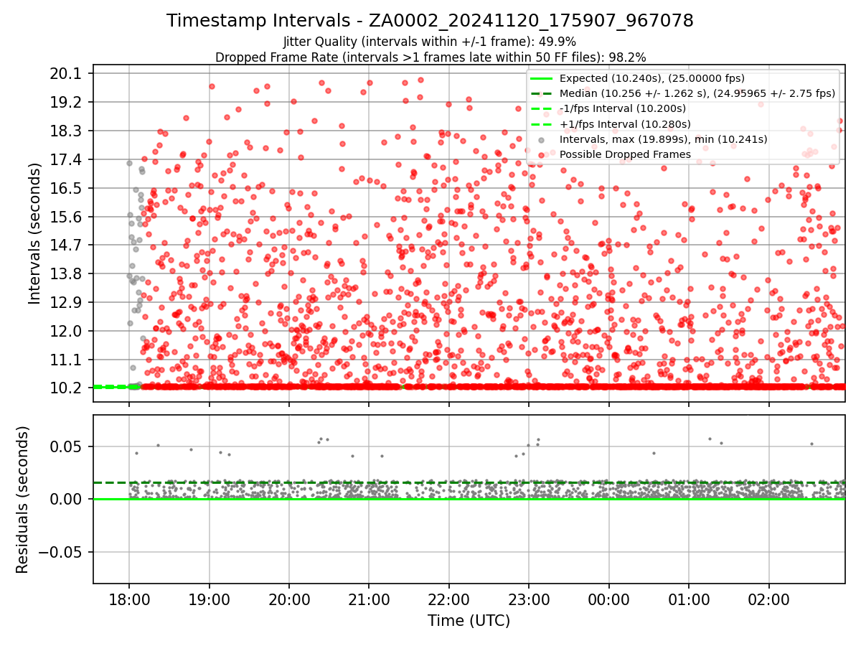861x646 pixels.
Task: Click the y-axis tick label 14.7
Action: tap(67, 245)
